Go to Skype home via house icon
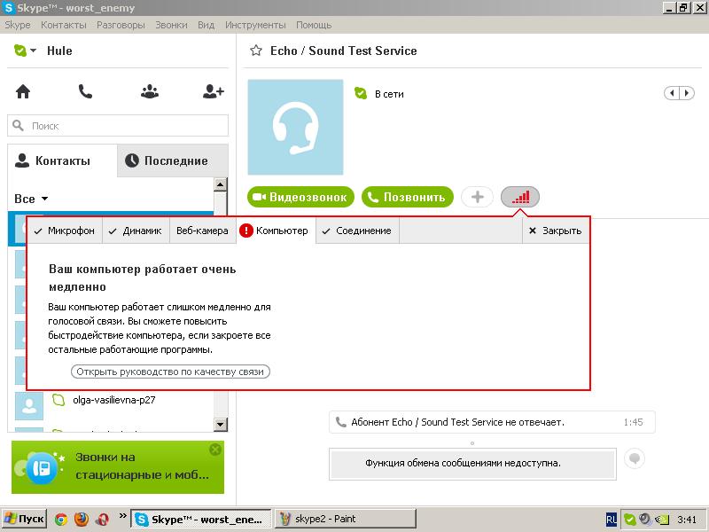This screenshot has width=709, height=532. tap(23, 92)
